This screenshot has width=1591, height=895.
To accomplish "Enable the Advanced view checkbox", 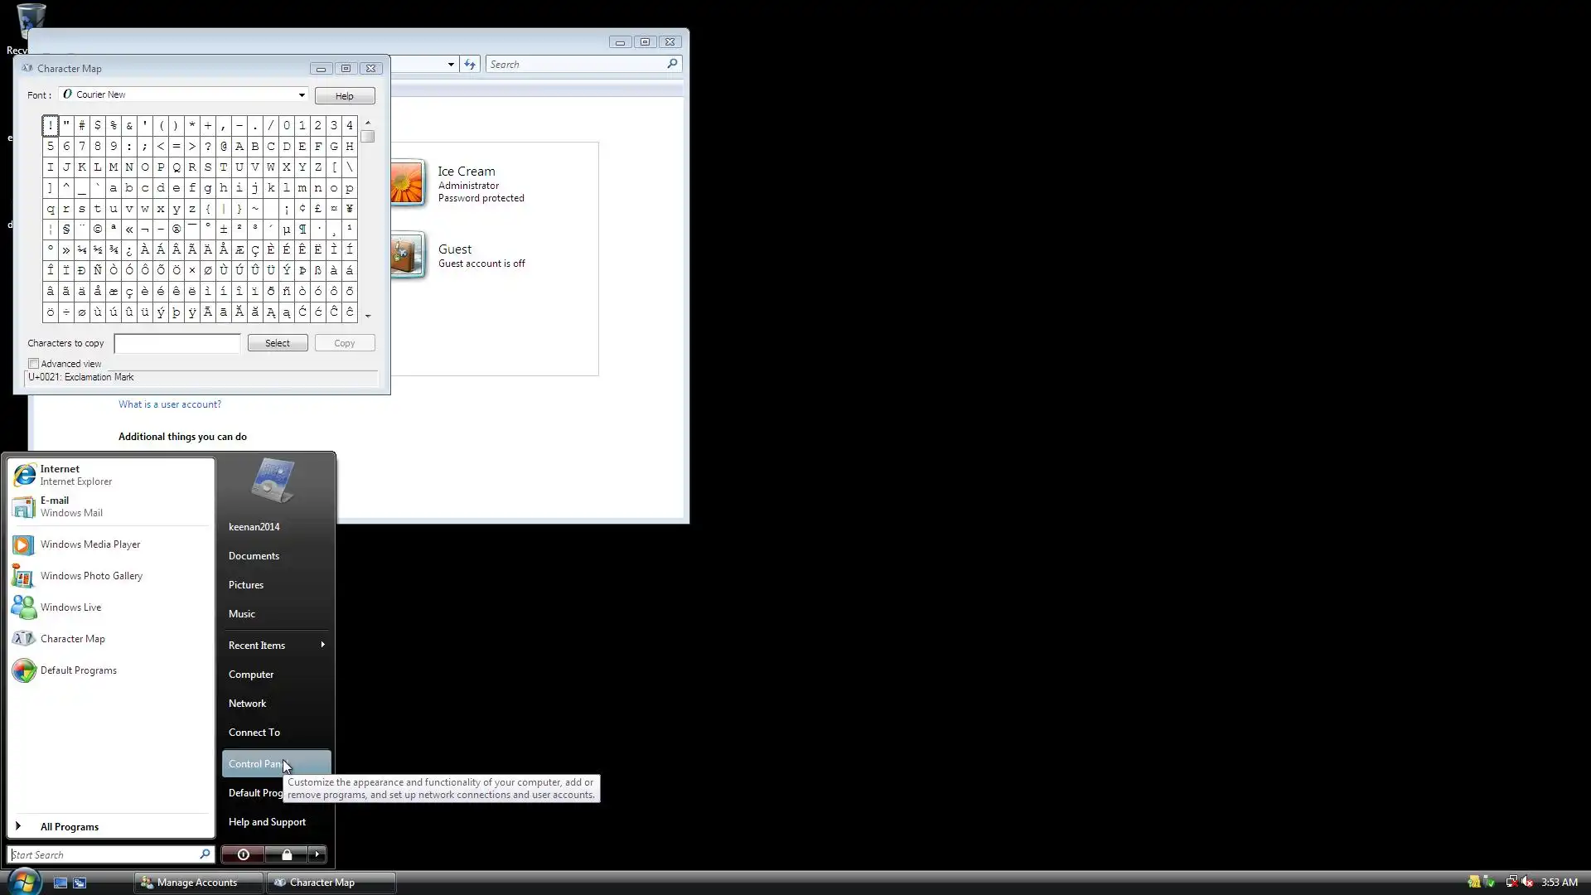I will point(34,364).
